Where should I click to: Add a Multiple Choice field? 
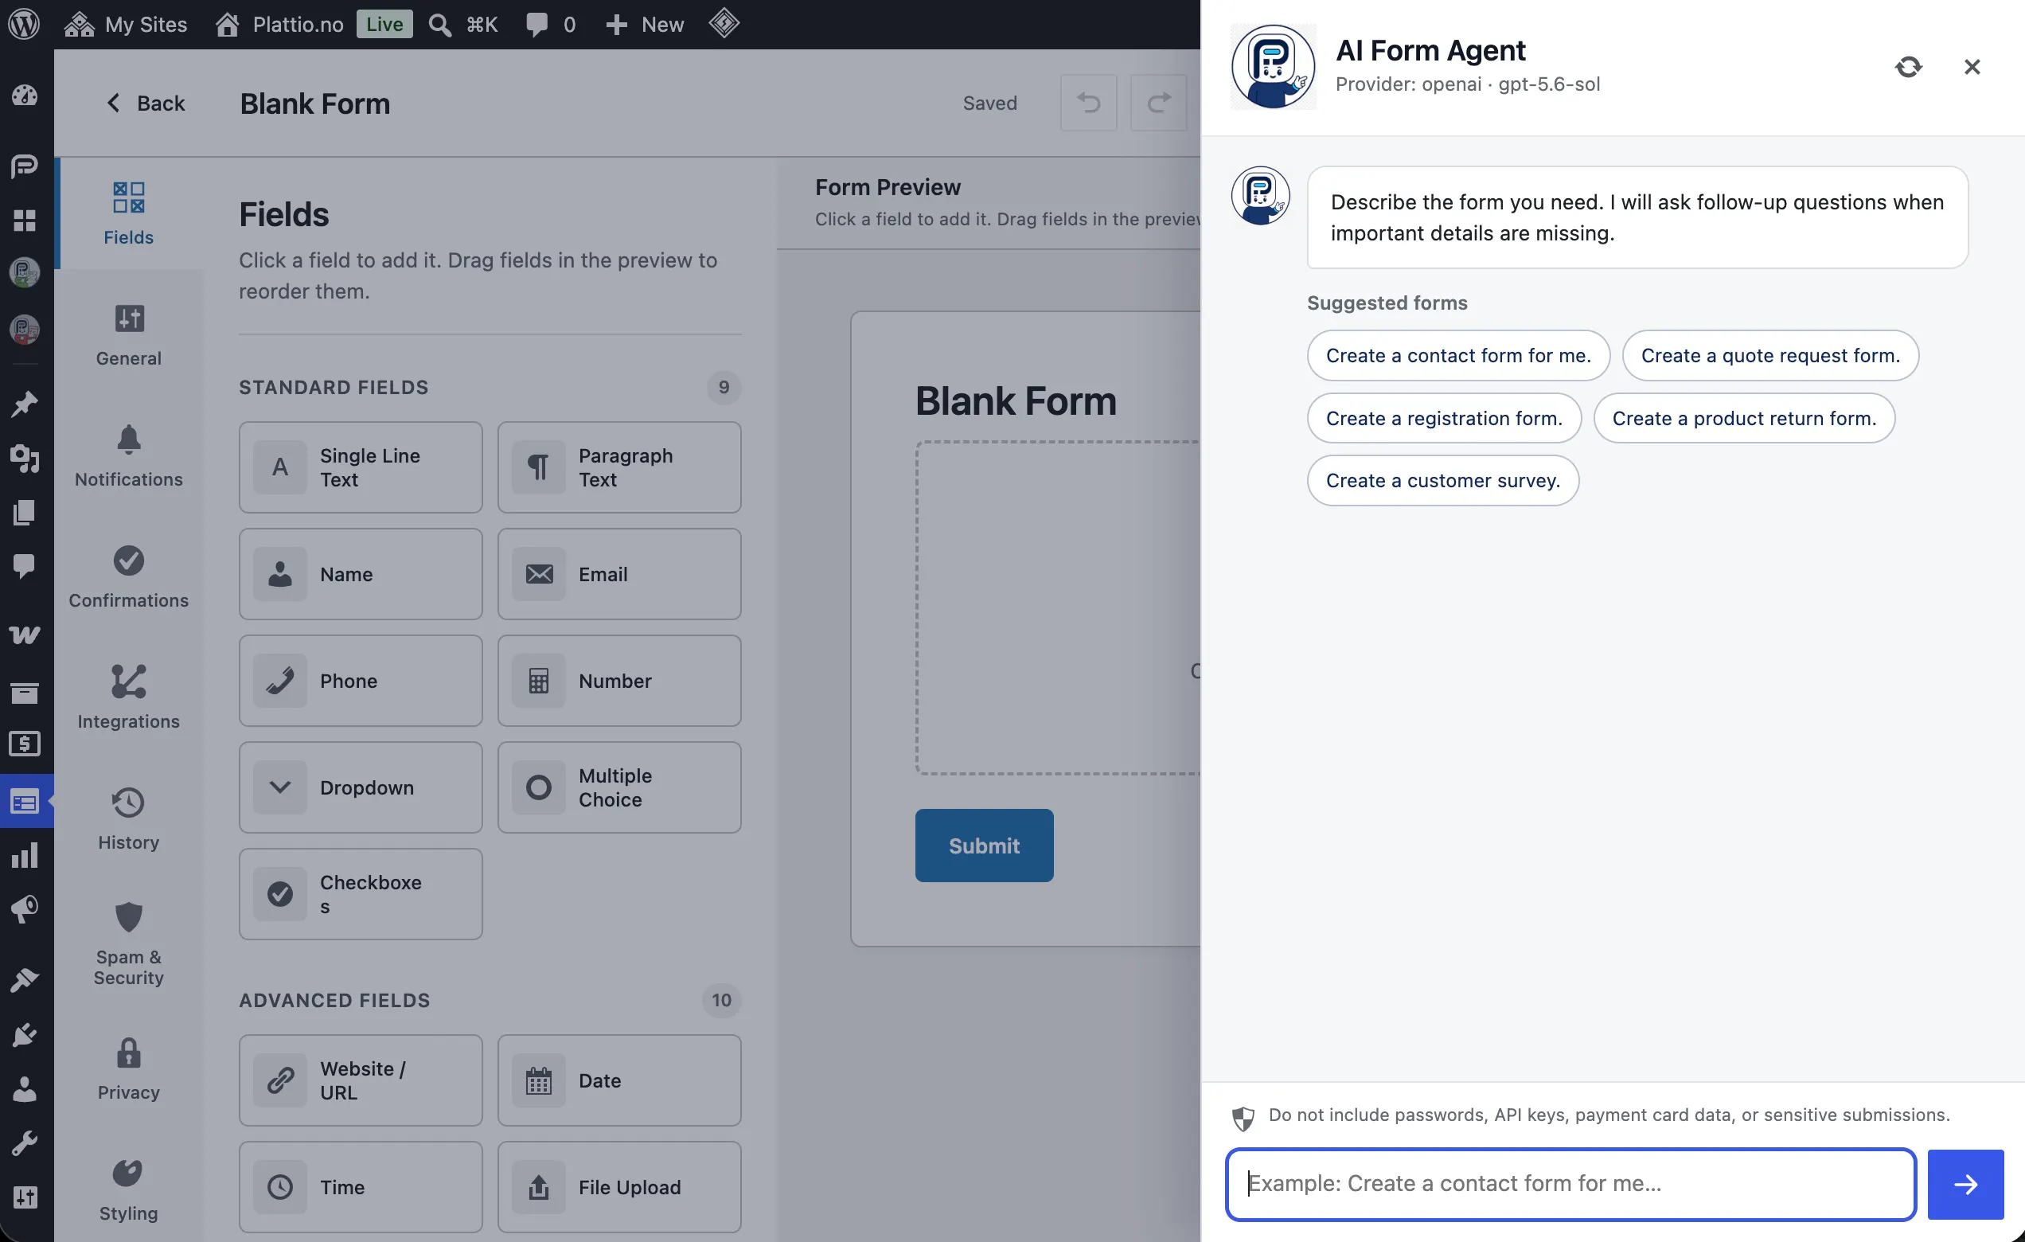point(618,787)
